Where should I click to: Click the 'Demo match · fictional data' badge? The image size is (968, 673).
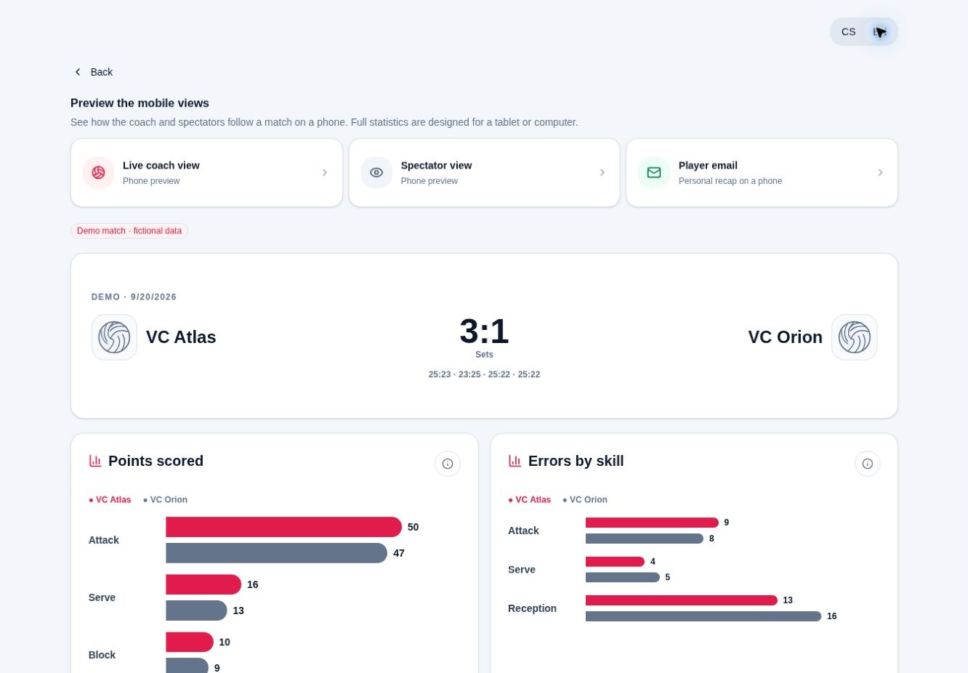[x=129, y=231]
